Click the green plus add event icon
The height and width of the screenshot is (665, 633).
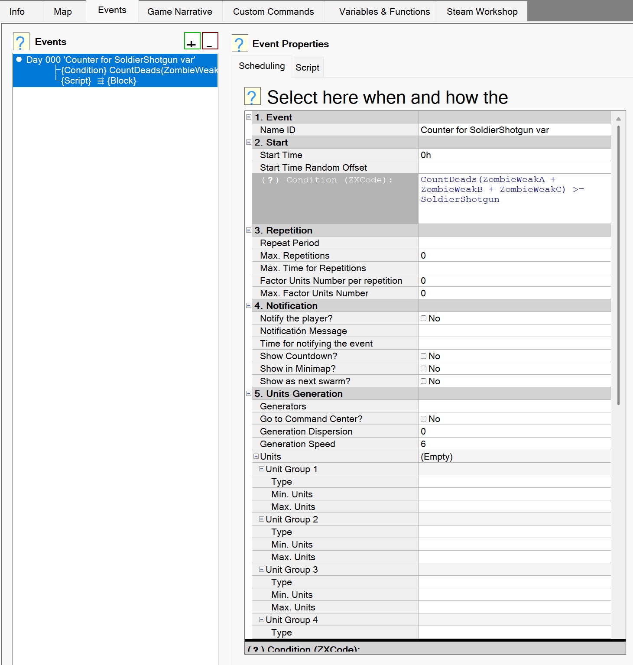[x=192, y=41]
